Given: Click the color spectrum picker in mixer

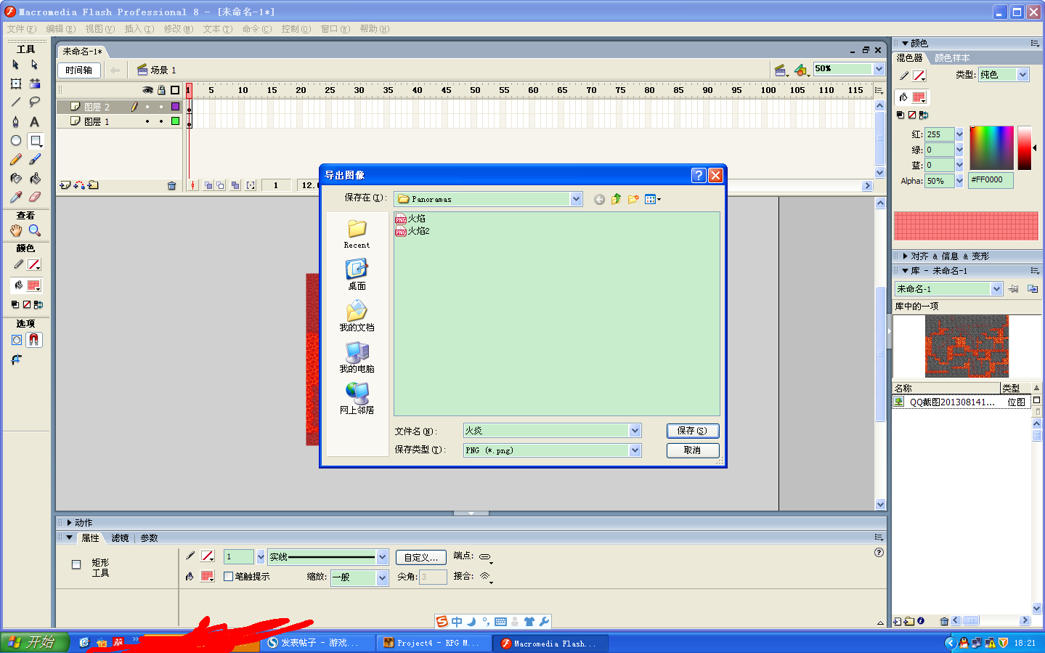Looking at the screenshot, I should 991,148.
